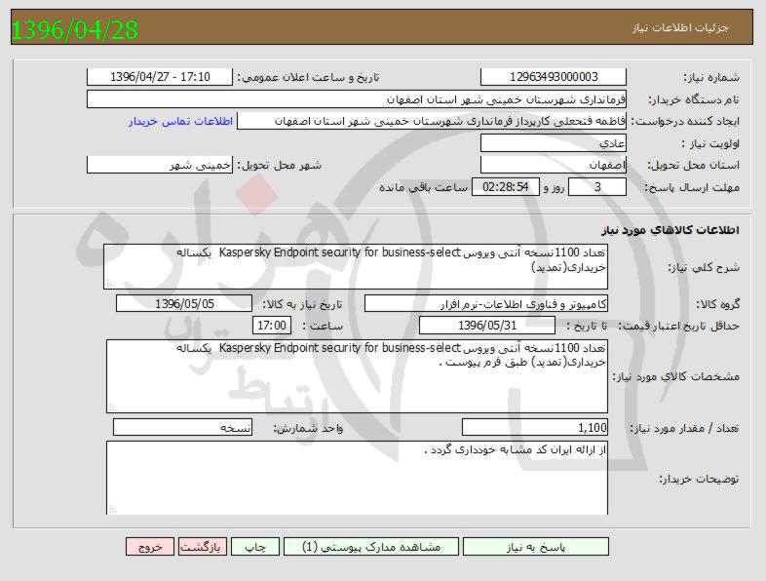Click the توضیحات خریدار notes text area
The height and width of the screenshot is (581, 766).
tap(356, 478)
